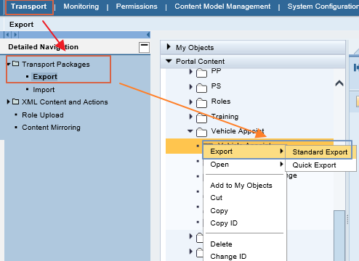
Task: Expand the Training folder
Action: pos(190,117)
